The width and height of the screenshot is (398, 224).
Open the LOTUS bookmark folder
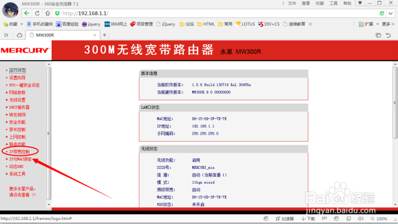click(245, 24)
